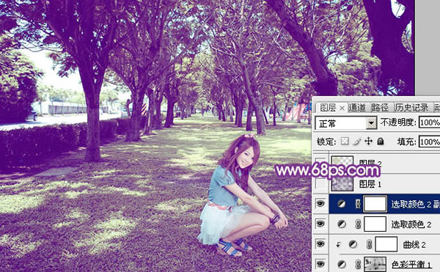Switch to the 路径 tab
Screen dimensions: 440x272
380,107
